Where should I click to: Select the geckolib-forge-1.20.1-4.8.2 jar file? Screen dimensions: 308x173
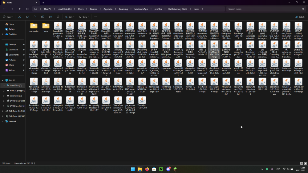(x=58, y=85)
